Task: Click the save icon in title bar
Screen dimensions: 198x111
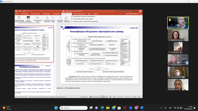Action: pyautogui.click(x=16, y=11)
